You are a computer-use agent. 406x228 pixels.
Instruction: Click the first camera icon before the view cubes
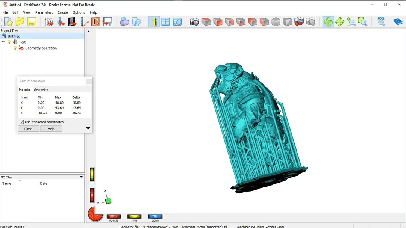point(194,22)
